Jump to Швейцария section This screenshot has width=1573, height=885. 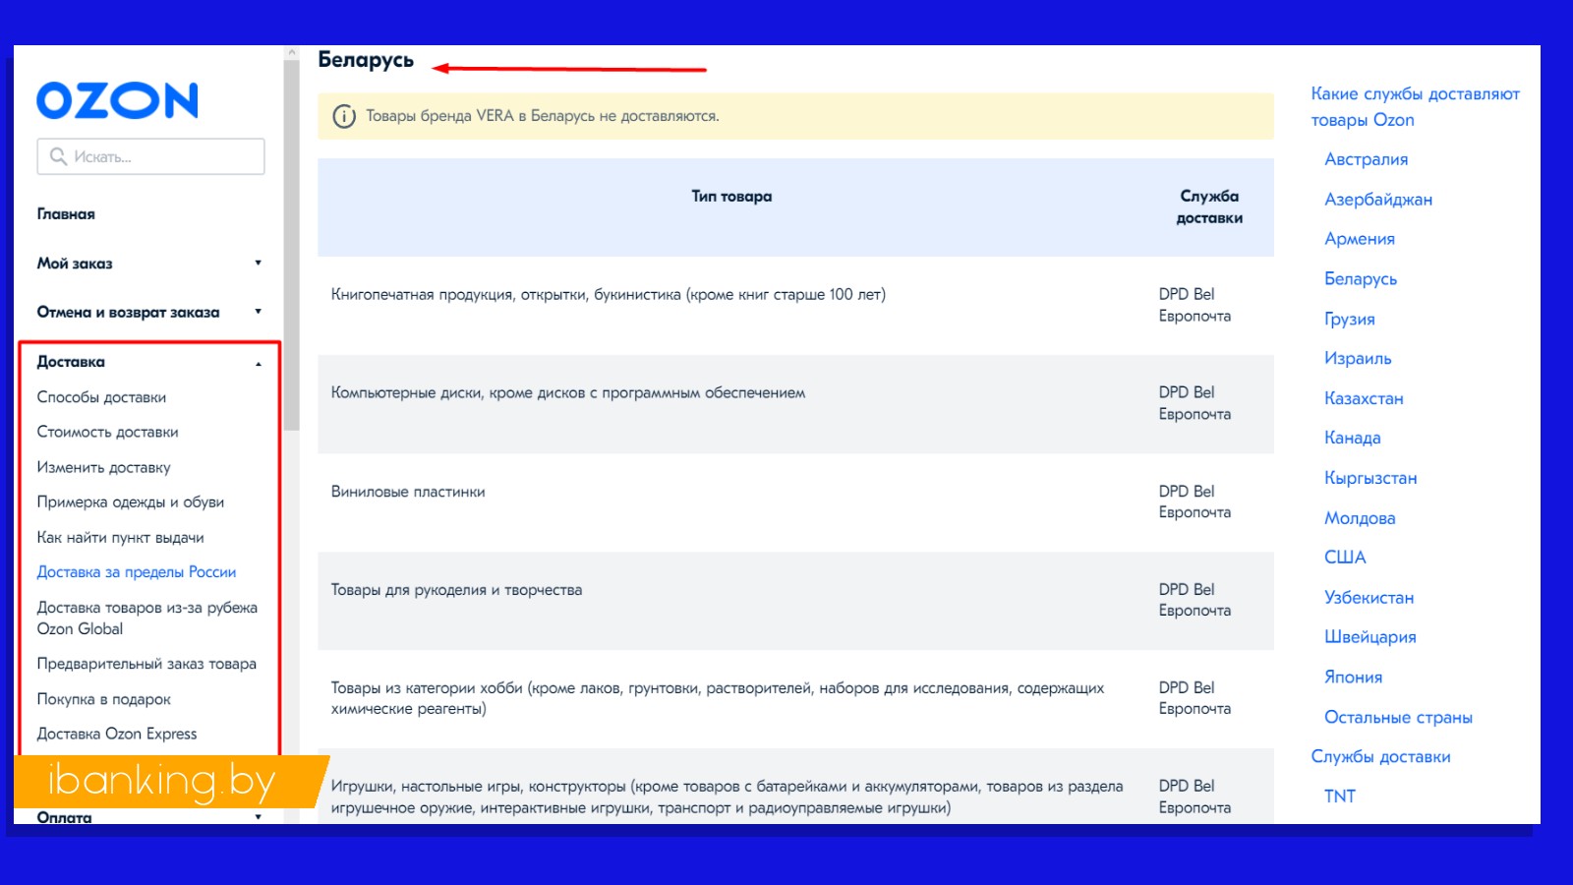pos(1370,637)
